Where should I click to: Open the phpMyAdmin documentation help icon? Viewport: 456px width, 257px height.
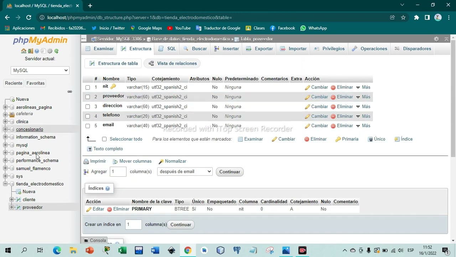(37, 51)
